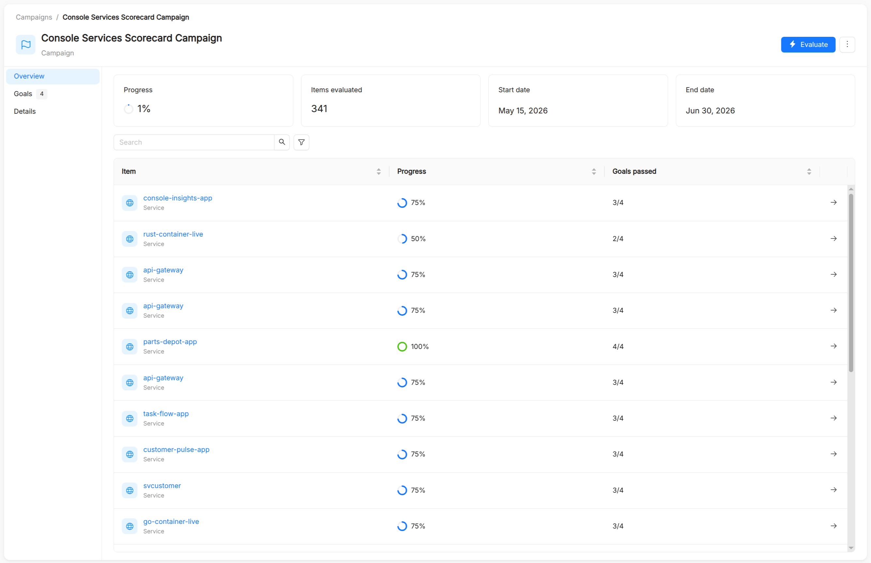
Task: Sort table by Progress column
Action: [x=594, y=171]
